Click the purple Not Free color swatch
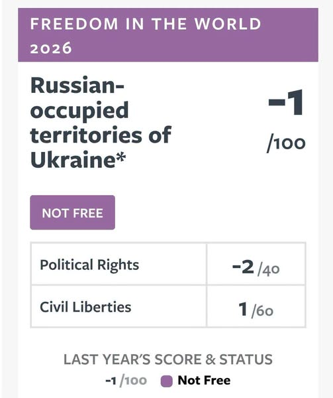Screen dimensions: 333x398 (x=167, y=381)
